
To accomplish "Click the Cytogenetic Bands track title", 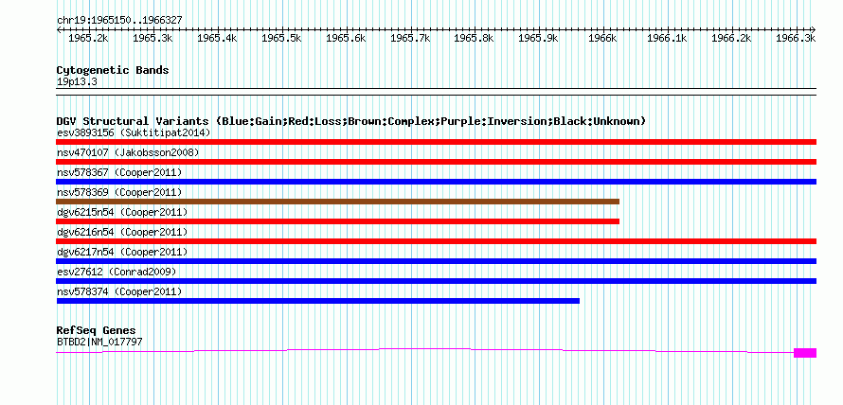I will [x=113, y=70].
